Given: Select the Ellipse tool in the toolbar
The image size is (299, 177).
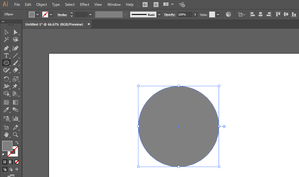Looking at the screenshot, I should tap(6, 63).
